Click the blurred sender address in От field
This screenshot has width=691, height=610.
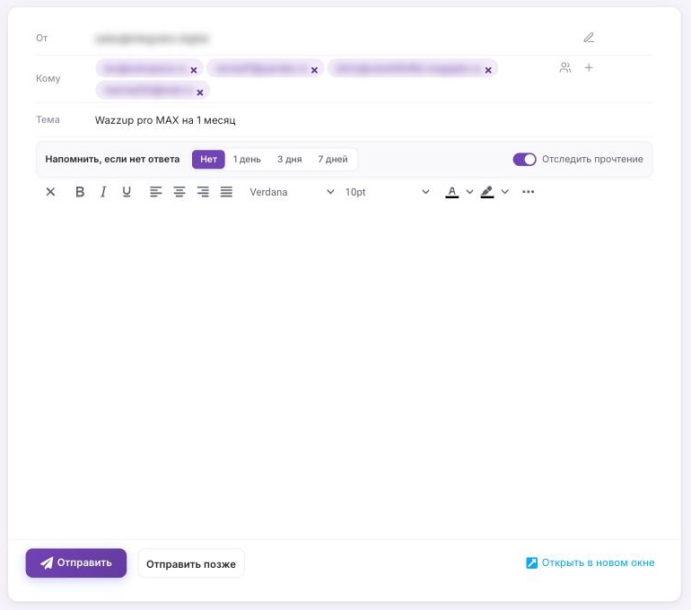pos(152,39)
